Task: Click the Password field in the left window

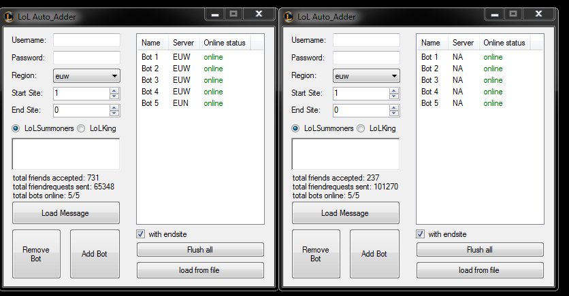Action: point(86,58)
